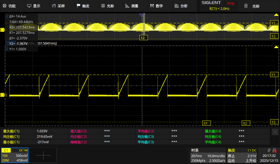
Task: Select the 最小值(C1) measurement item
Action: [11, 142]
